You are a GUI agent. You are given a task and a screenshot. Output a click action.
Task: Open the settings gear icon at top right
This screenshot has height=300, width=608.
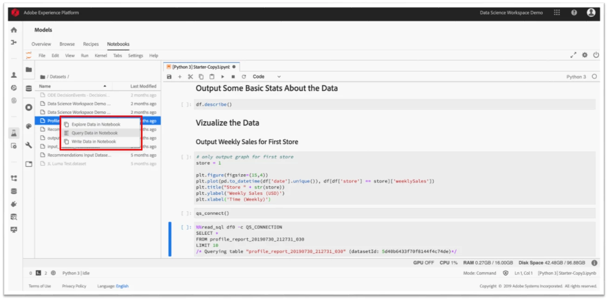pyautogui.click(x=585, y=55)
